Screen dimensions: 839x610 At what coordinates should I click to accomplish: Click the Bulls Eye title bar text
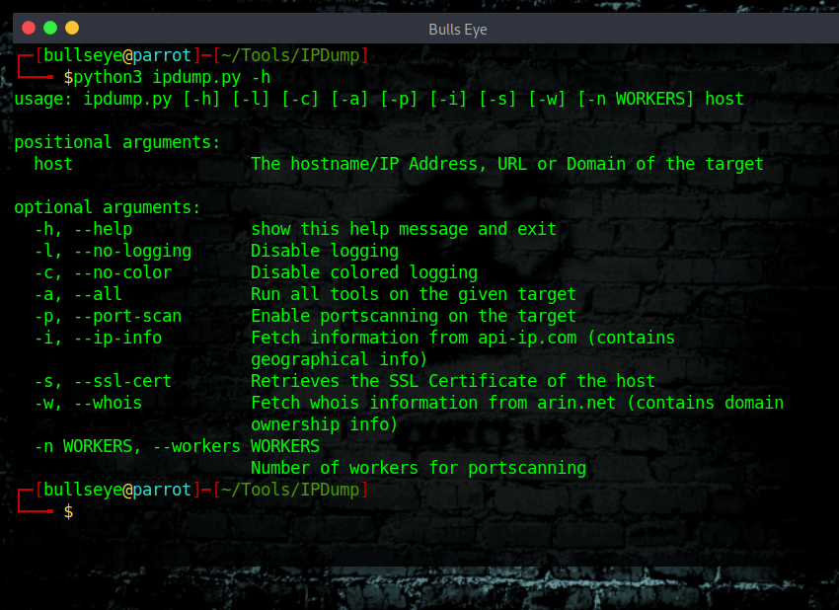[x=457, y=29]
